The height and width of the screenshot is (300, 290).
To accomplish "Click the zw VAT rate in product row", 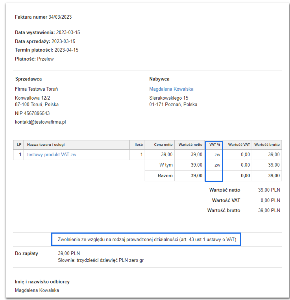I will click(x=217, y=154).
